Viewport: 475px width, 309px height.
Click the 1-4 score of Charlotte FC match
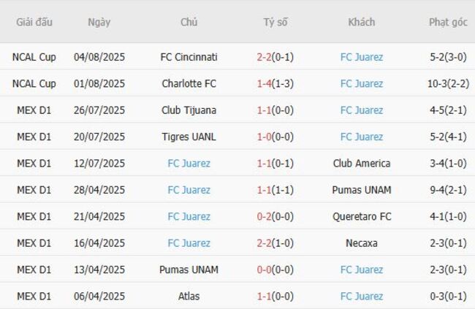click(x=265, y=83)
